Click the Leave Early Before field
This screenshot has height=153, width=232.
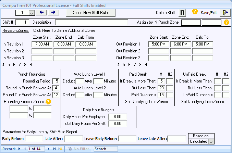(127, 139)
